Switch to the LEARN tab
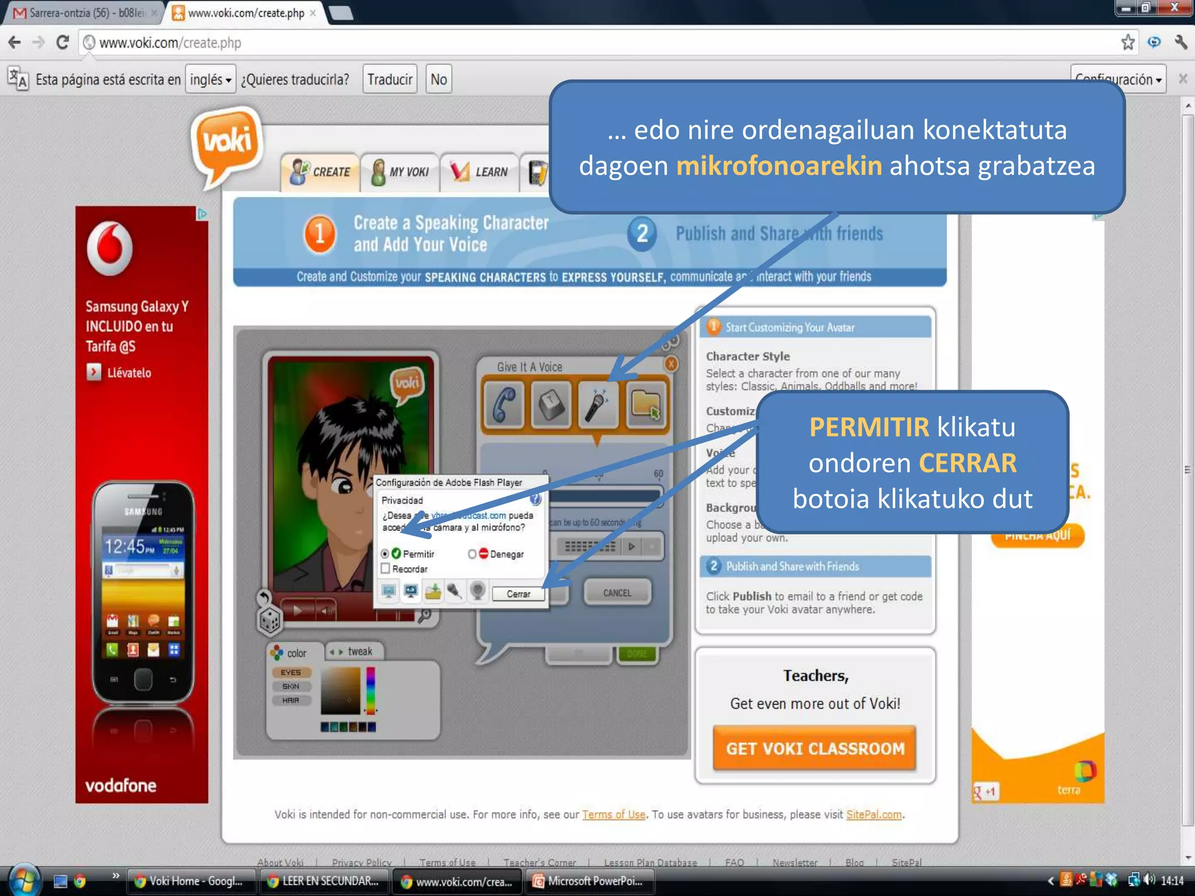The height and width of the screenshot is (896, 1195). 480,172
